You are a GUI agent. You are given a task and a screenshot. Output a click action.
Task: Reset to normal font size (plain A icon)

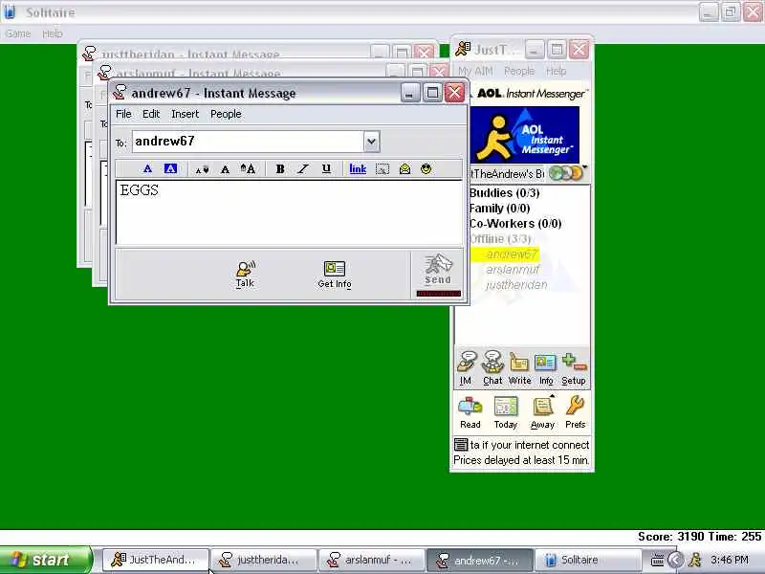pyautogui.click(x=225, y=169)
